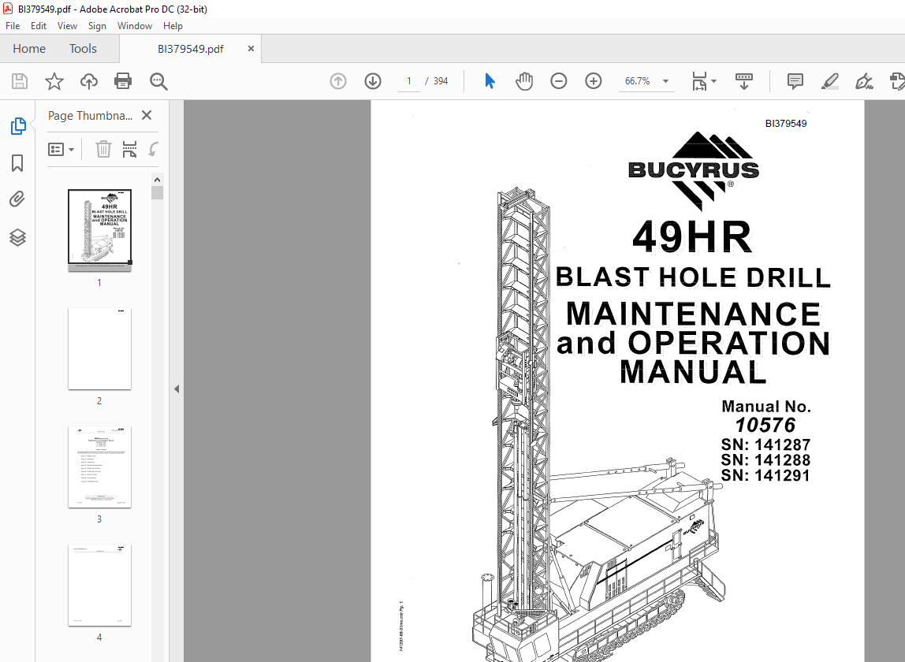
Task: Switch to the Tools tab
Action: click(83, 49)
